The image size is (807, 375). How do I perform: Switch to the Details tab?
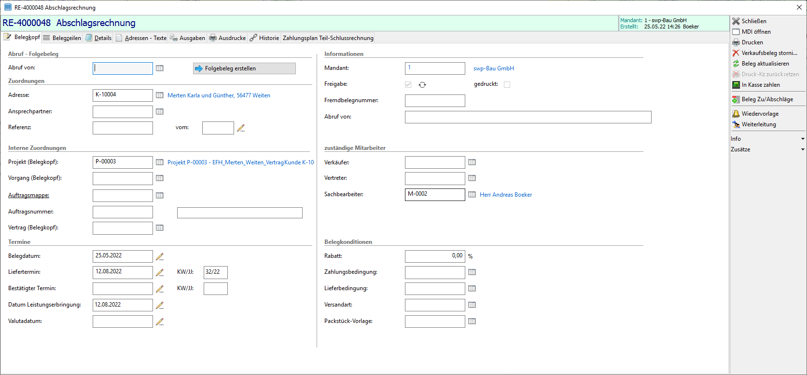pos(98,38)
